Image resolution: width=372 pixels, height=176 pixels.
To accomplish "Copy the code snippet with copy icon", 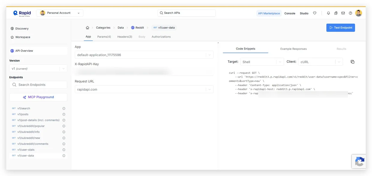I will 352,62.
